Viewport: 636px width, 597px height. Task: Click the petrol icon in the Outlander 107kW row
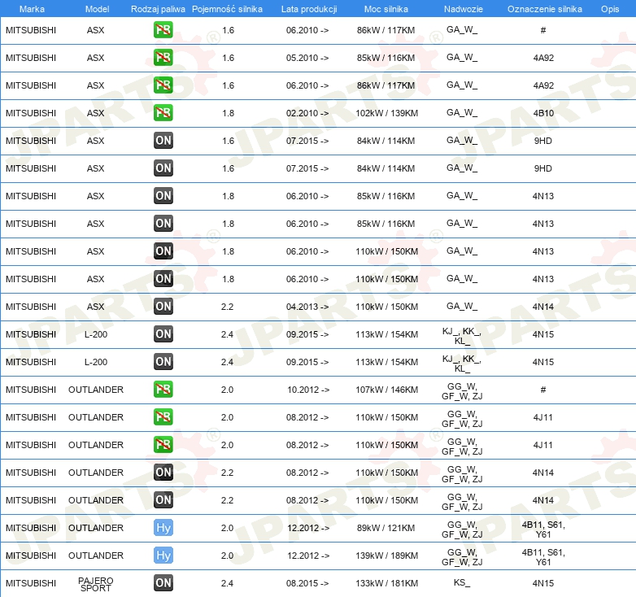(x=163, y=390)
